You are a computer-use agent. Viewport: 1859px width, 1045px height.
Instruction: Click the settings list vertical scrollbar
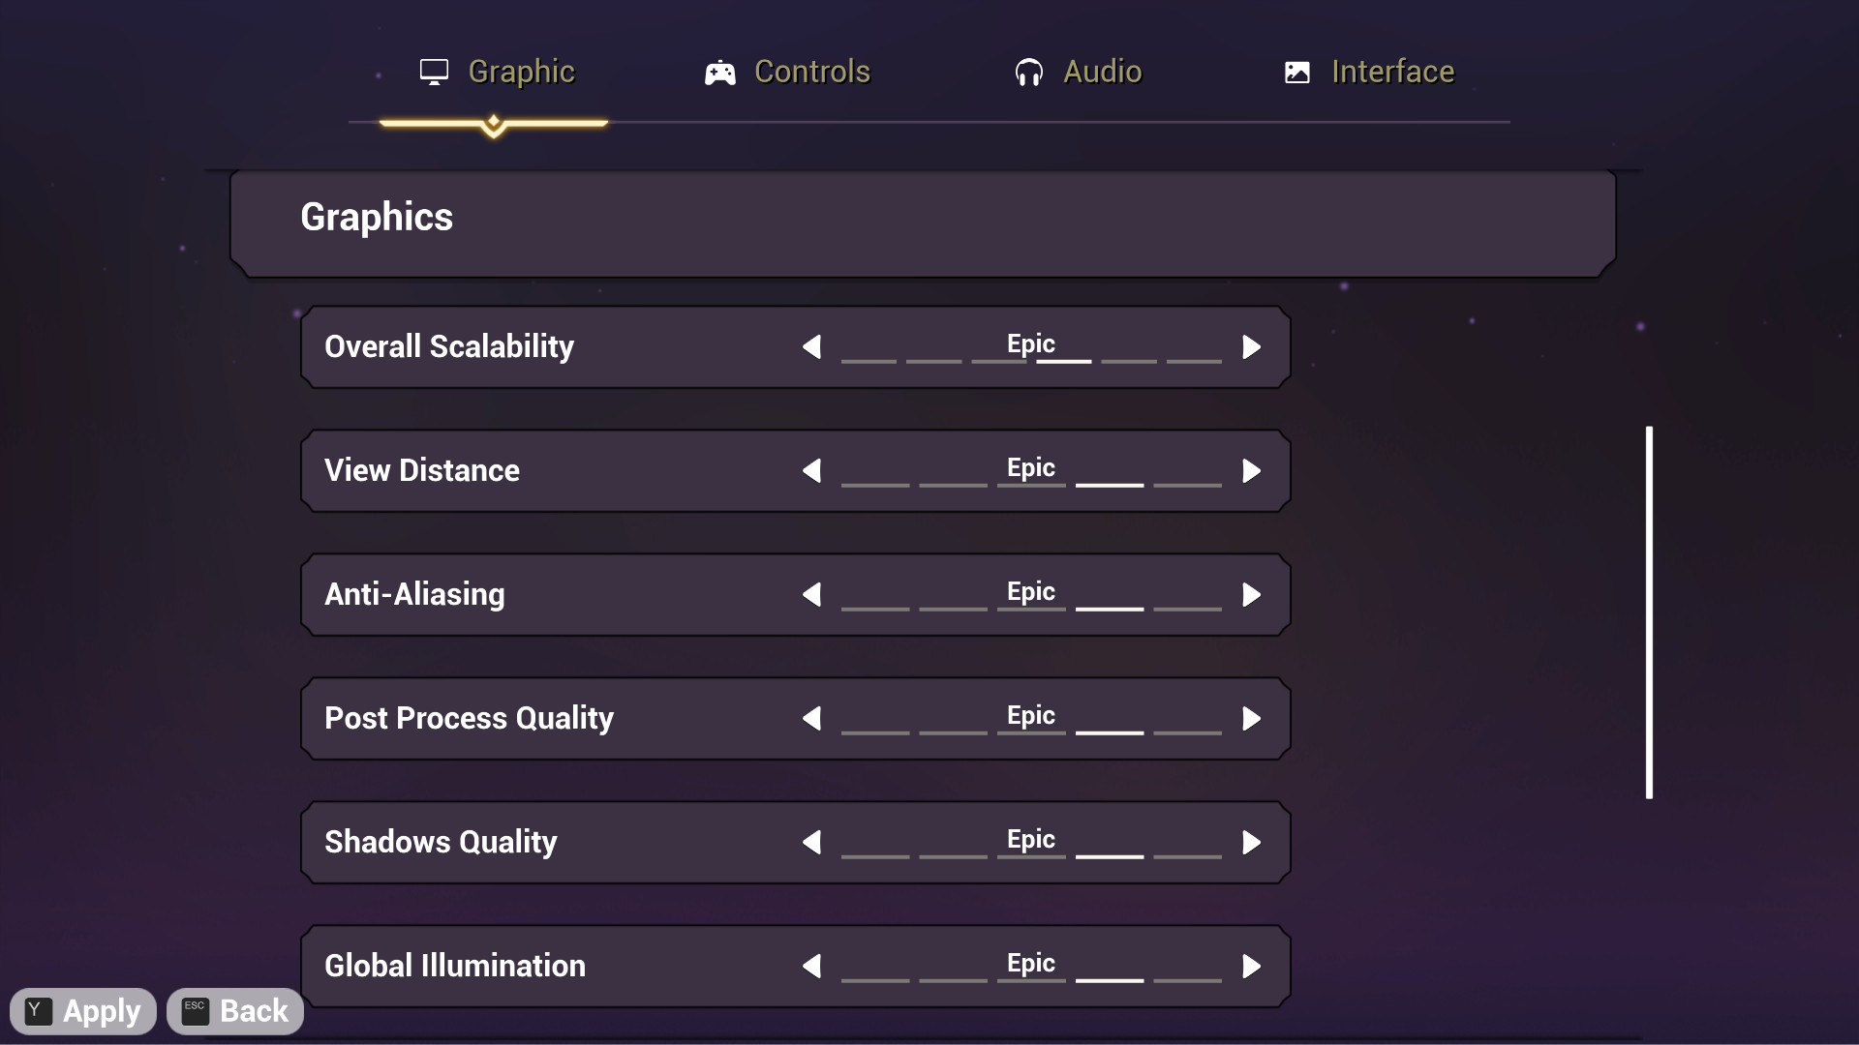1649,612
